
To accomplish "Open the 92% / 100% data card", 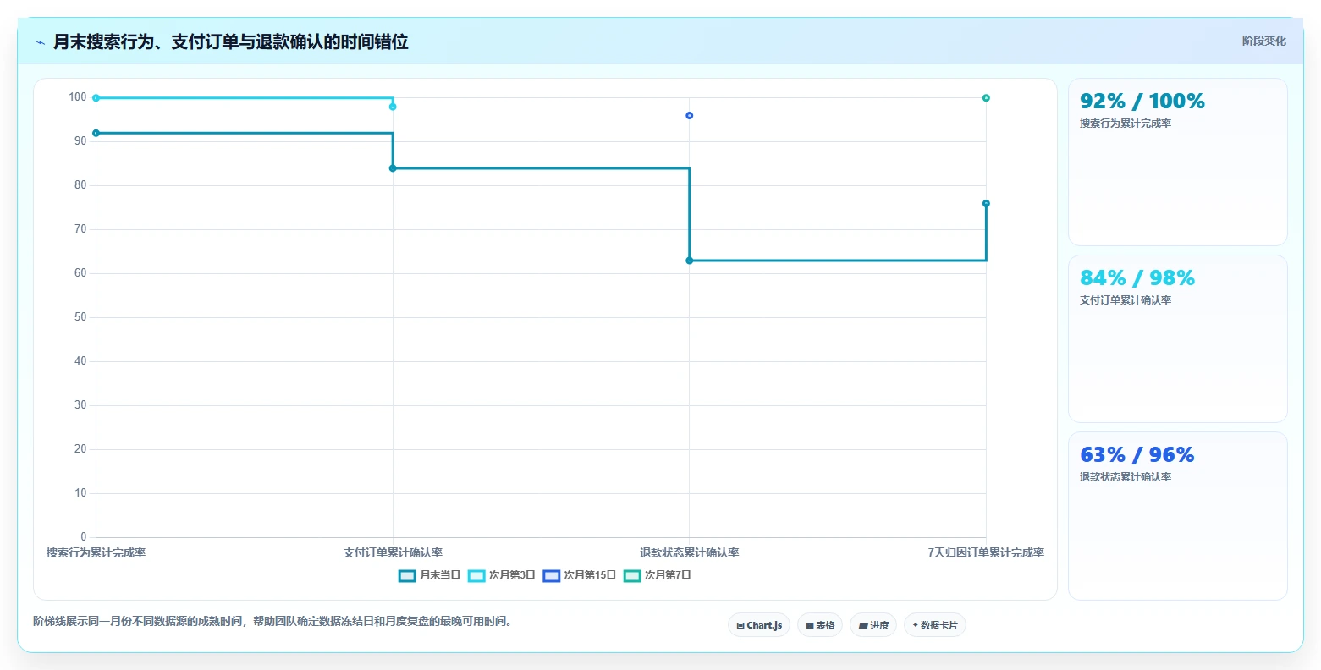I will [1177, 162].
